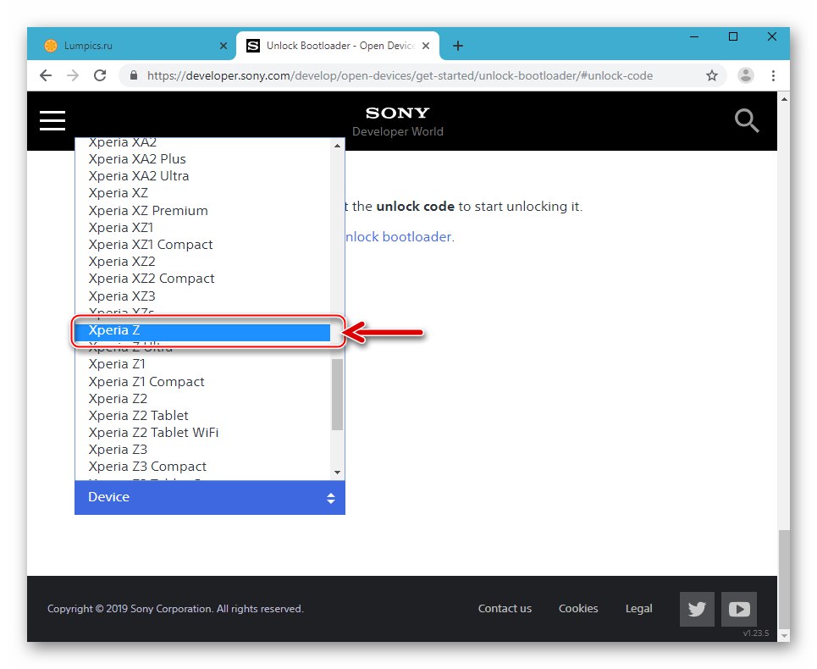This screenshot has width=817, height=669.
Task: Select the Unlock Bootloader tab
Action: coord(338,46)
